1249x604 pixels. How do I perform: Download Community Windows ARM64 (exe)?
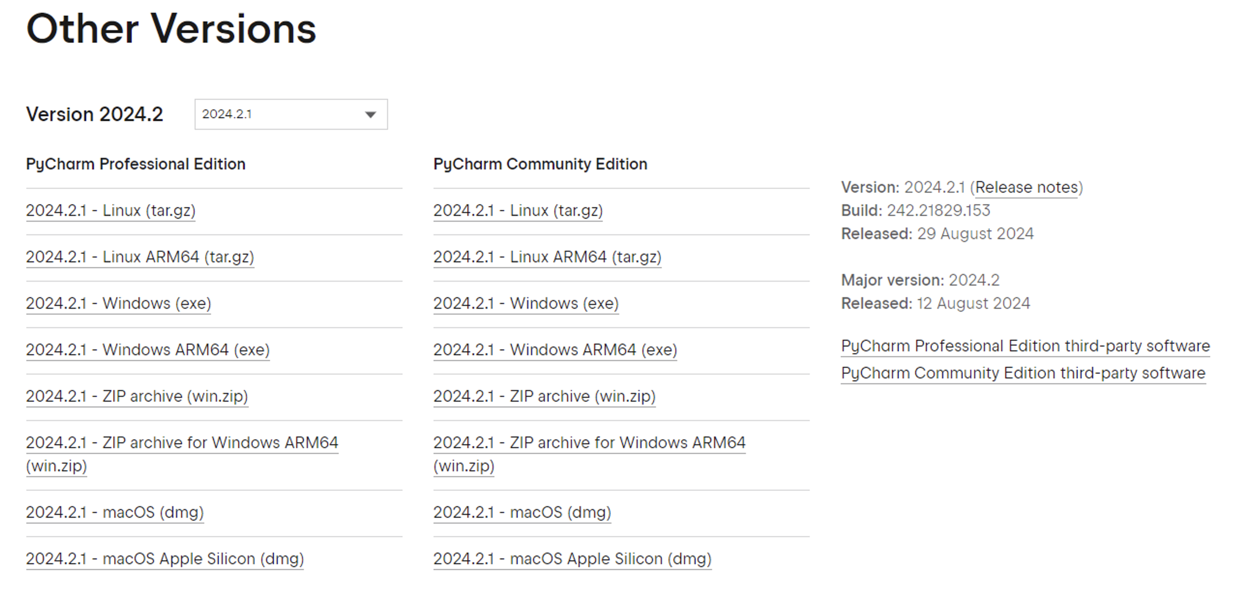point(555,350)
